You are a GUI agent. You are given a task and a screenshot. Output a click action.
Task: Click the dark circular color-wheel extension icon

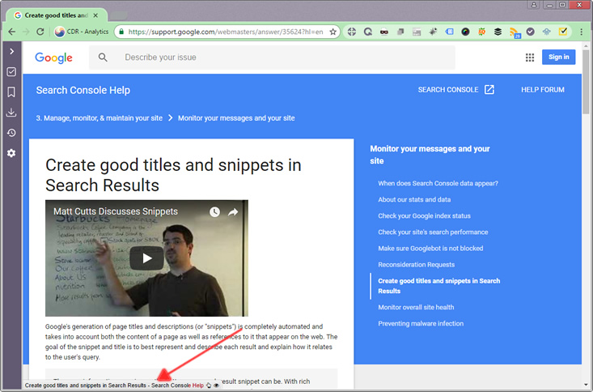[465, 32]
